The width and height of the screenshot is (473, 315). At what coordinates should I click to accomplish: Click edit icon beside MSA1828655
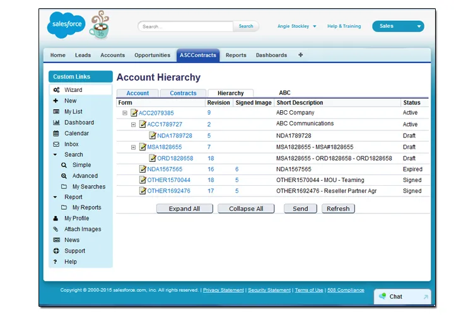[x=143, y=147]
